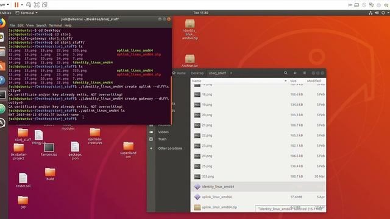390x219 pixels.
Task: Open the DO folder on the desktop
Action: point(23,202)
